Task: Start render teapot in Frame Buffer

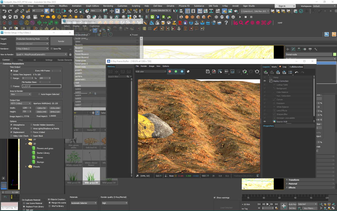Action: pyautogui.click(x=257, y=71)
